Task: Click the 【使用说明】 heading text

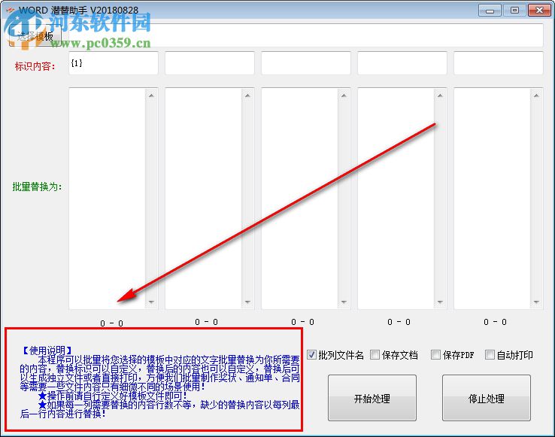Action: tap(47, 351)
